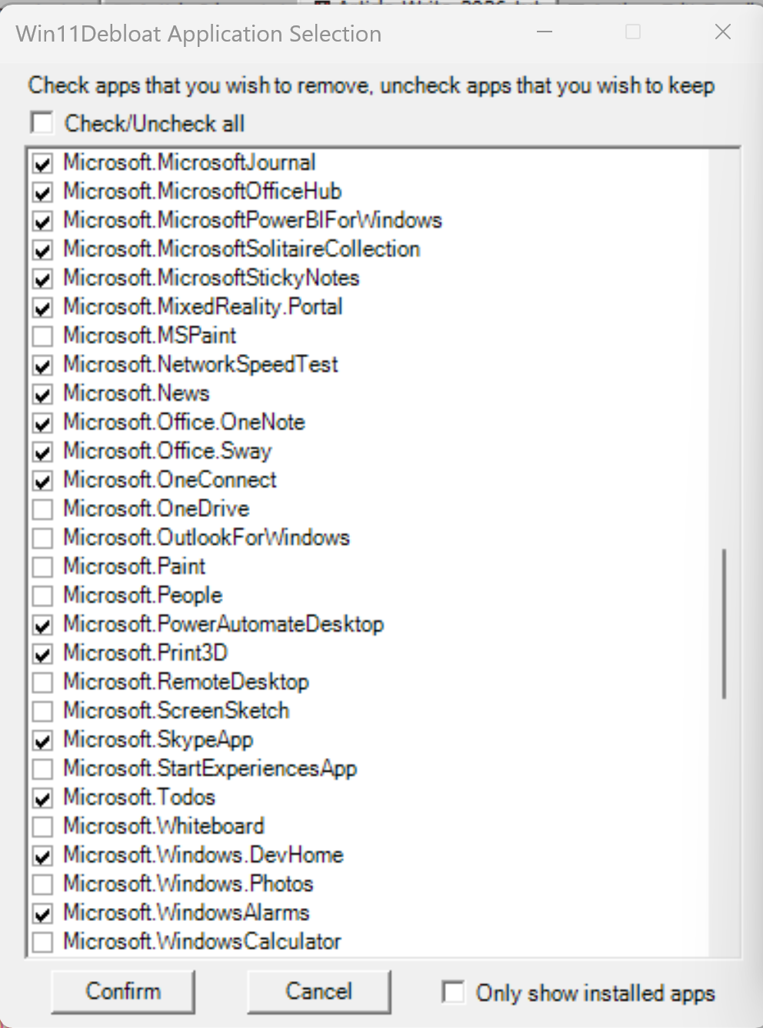
Task: Uncheck Microsoft.WindowsAlarms
Action: tap(43, 914)
